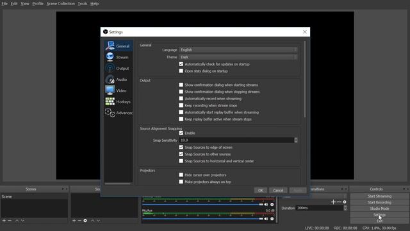Click the Settings dialog vertical scrollbar
This screenshot has width=410, height=231.
pyautogui.click(x=305, y=79)
